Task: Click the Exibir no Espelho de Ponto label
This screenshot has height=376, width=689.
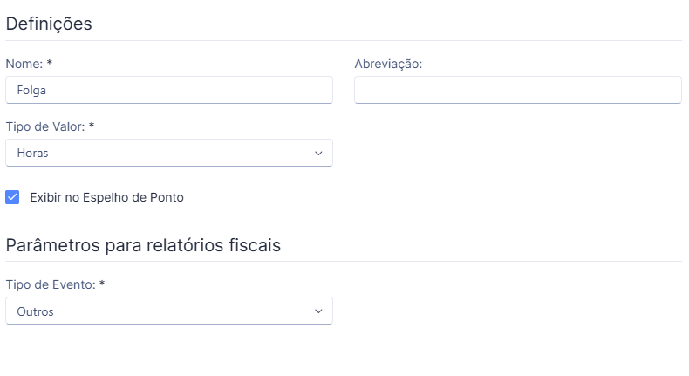Action: [106, 197]
